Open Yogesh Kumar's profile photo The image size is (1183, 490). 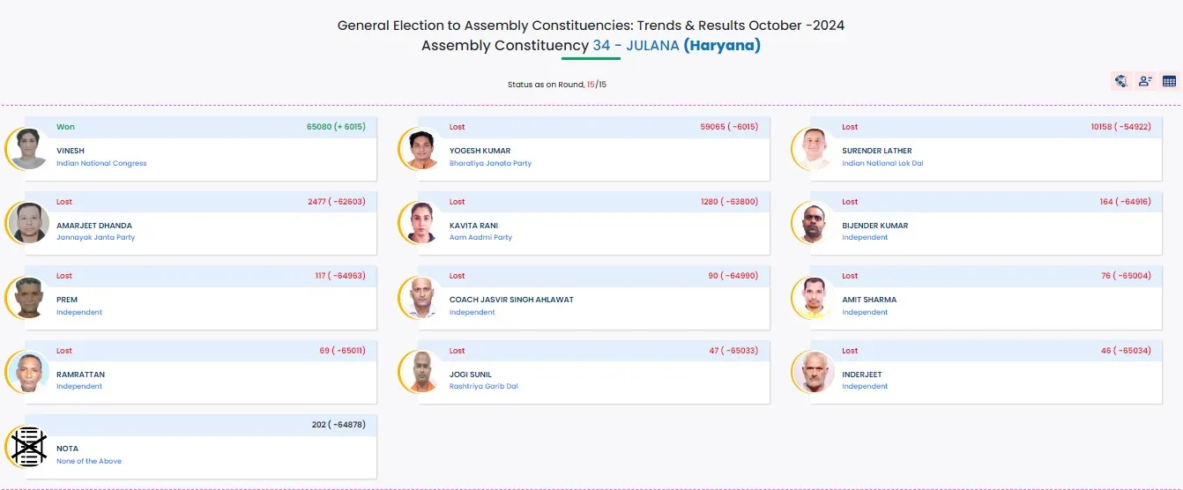420,149
